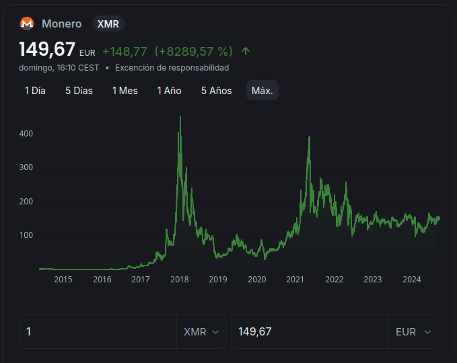
Task: Click the Monero logo icon
Action: tap(27, 24)
